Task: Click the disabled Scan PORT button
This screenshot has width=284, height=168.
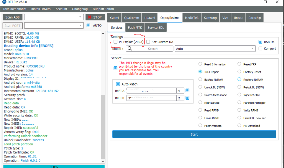Action: point(13,26)
